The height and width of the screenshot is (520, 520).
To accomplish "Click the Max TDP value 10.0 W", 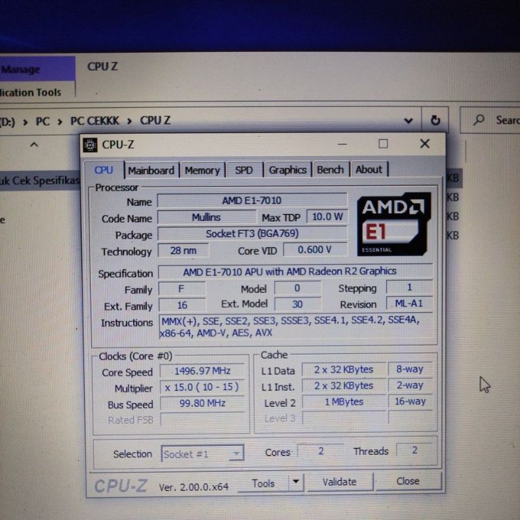I will 328,216.
